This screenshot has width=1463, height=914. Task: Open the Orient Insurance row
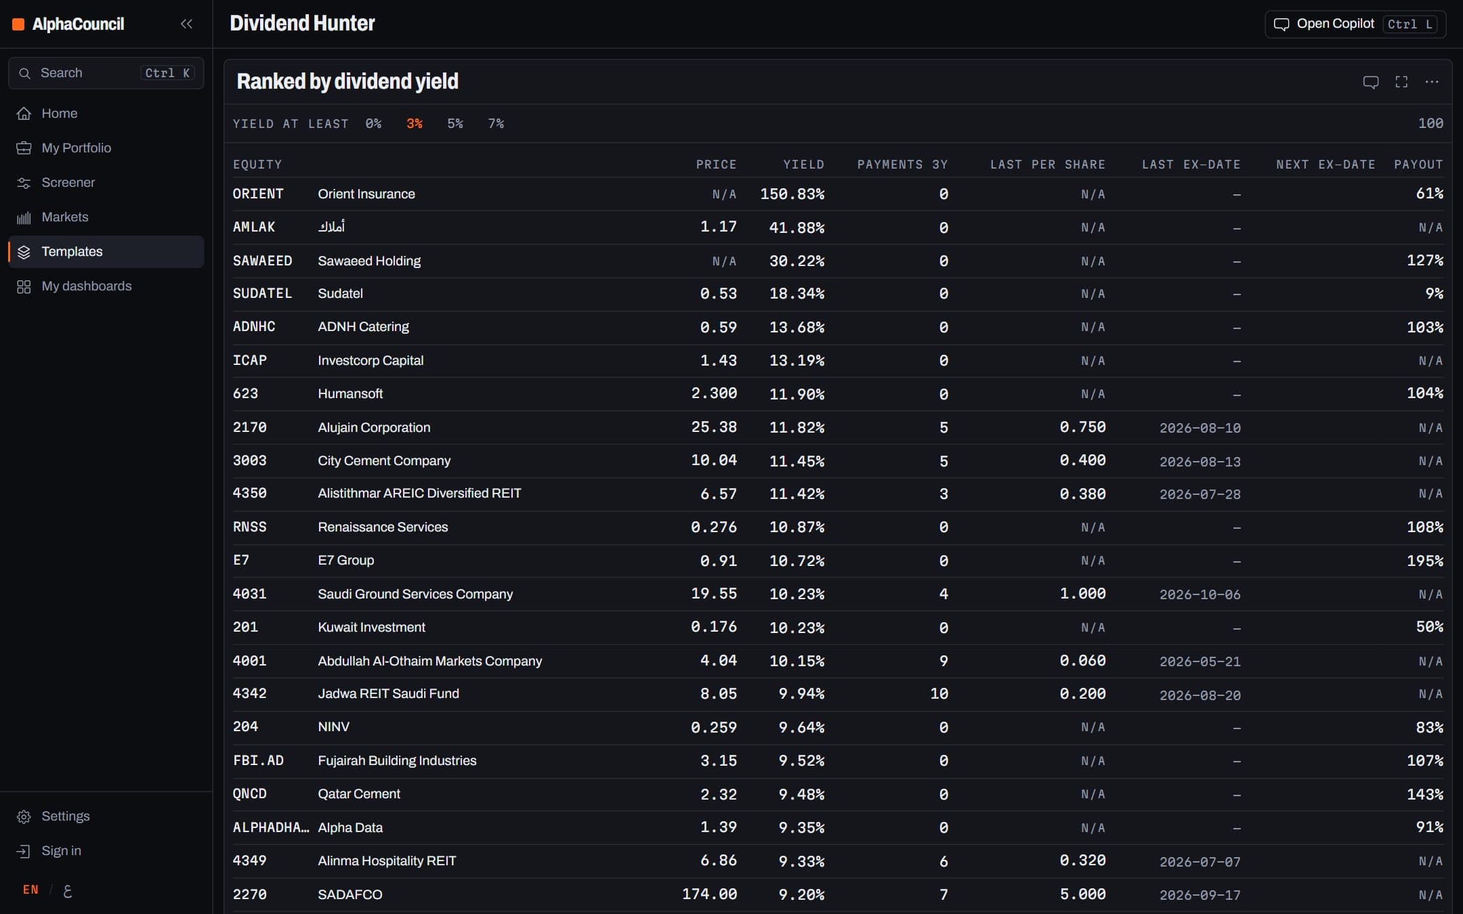tap(838, 194)
